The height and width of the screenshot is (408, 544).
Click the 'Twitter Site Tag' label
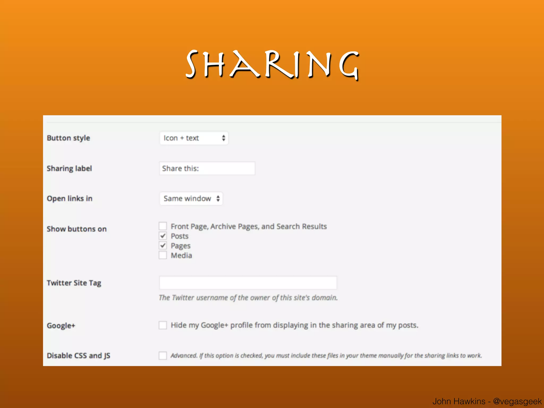74,283
